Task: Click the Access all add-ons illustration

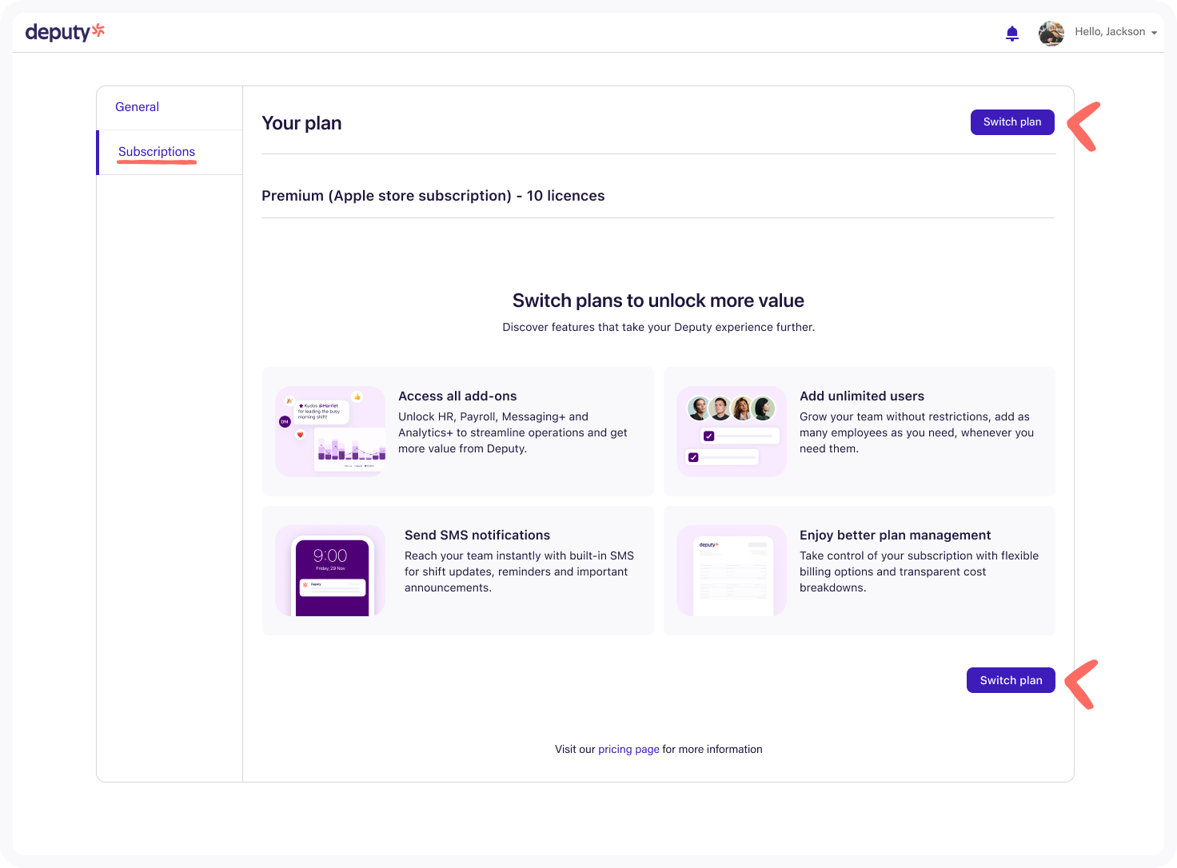Action: [x=330, y=432]
